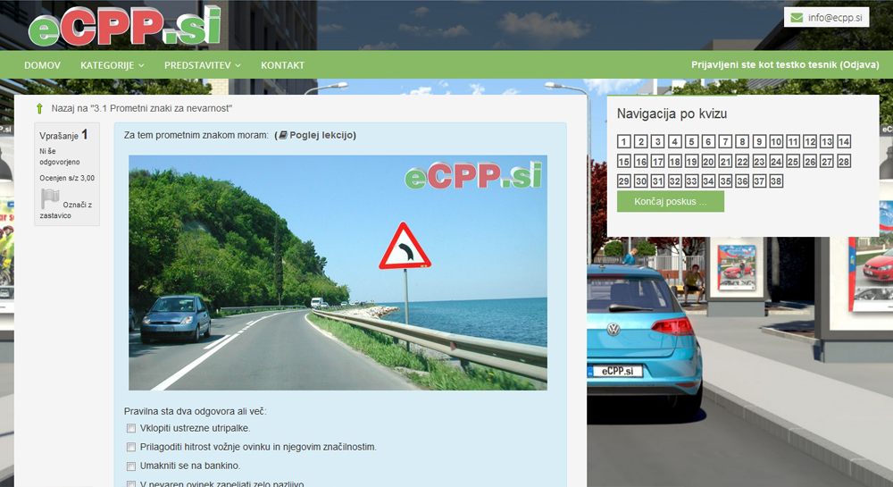This screenshot has width=893, height=487.
Task: Check "V nevaren ovinek zapeljati zelo pazljivo" answer
Action: point(131,484)
